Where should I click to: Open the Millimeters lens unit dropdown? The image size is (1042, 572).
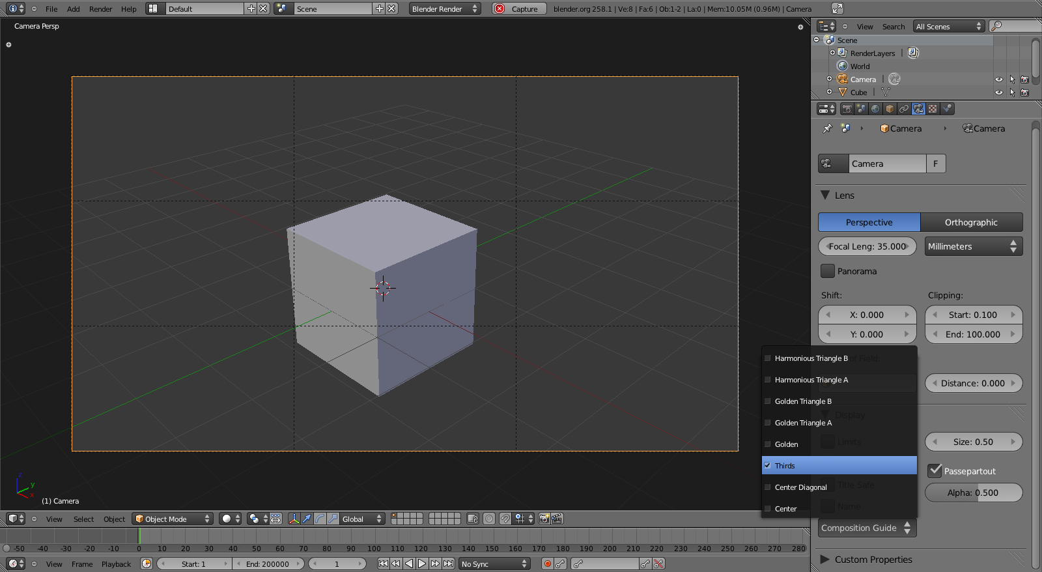974,246
